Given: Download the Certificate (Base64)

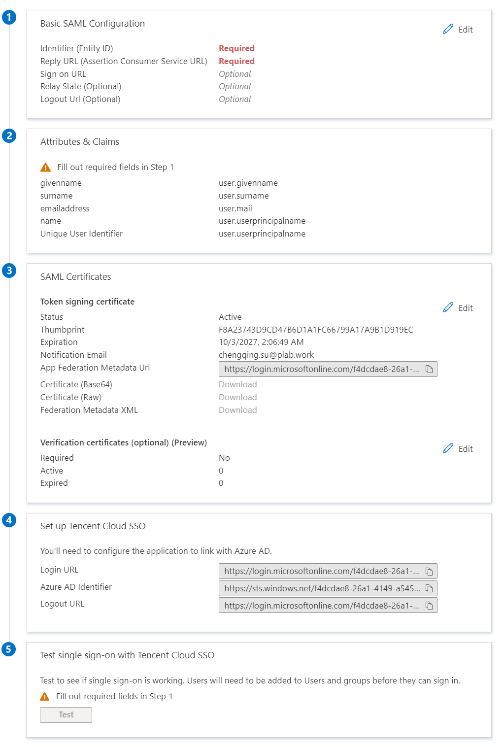Looking at the screenshot, I should pyautogui.click(x=238, y=384).
